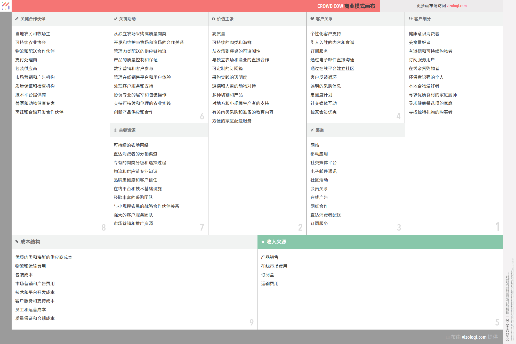Image resolution: width=516 pixels, height=344 pixels.
Task: Click the 忠诚度计划 customer relationship item
Action: coord(321,95)
